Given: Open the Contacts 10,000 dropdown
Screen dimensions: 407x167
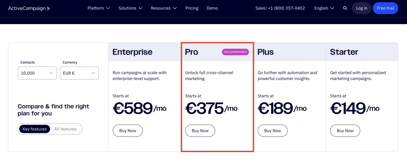Looking at the screenshot, I should (37, 73).
